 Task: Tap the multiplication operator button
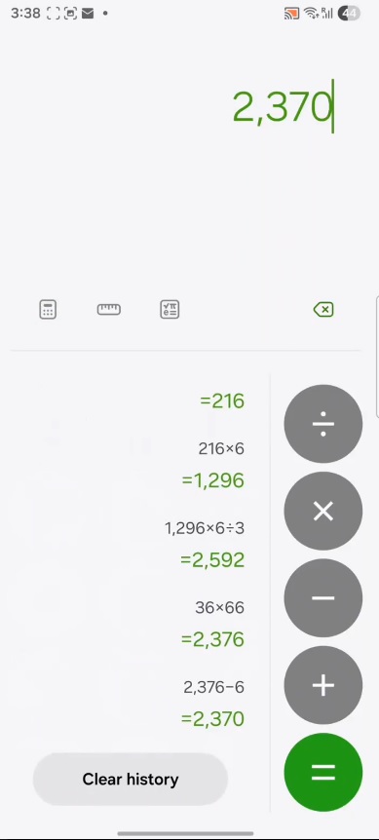[x=322, y=511]
